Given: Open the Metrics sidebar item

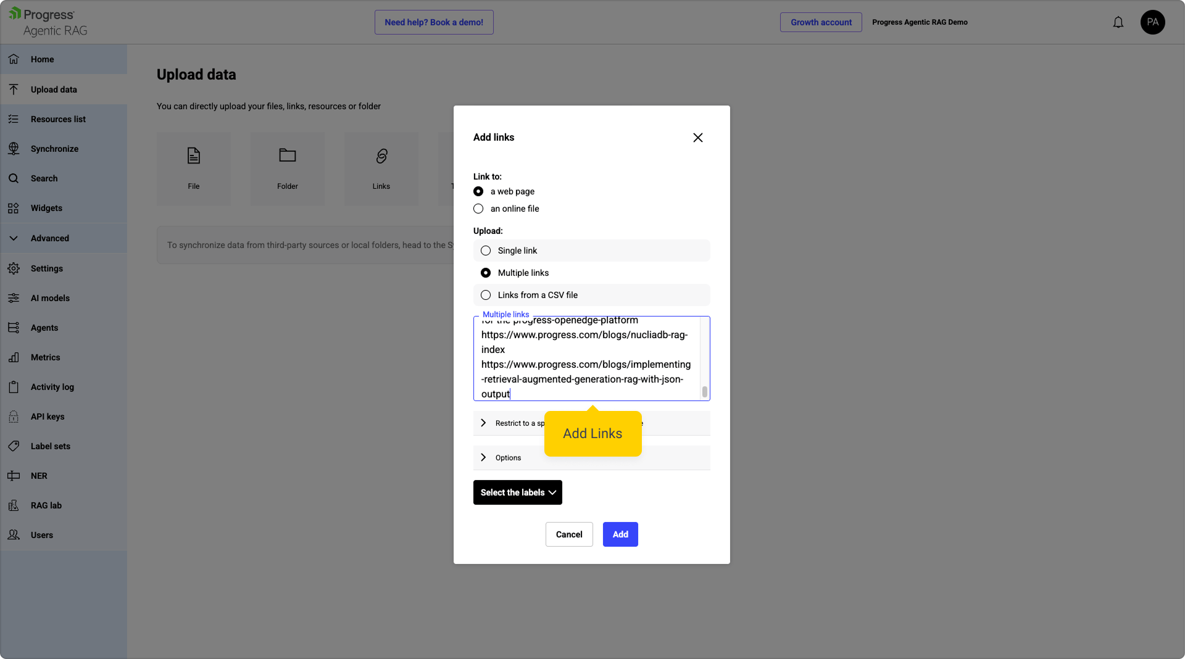Looking at the screenshot, I should click(45, 357).
